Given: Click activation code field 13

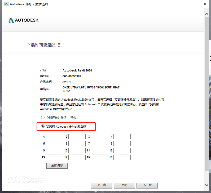Looking at the screenshot, I should pos(55,157).
